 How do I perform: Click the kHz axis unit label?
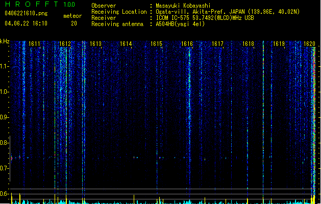[x=5, y=41]
